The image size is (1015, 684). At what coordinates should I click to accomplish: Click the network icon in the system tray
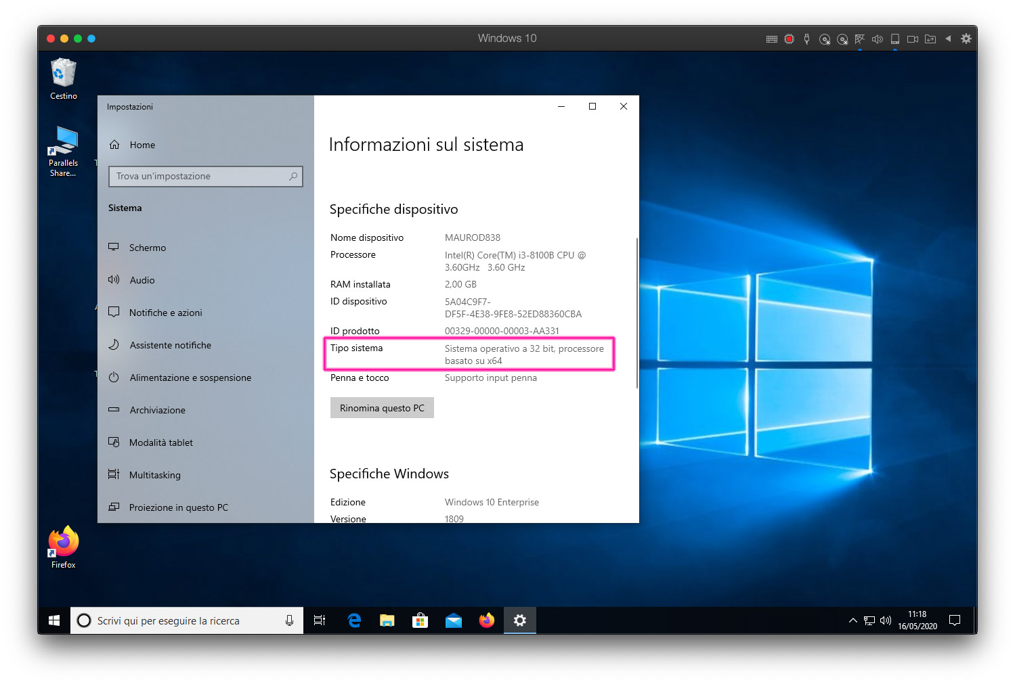[x=869, y=620]
